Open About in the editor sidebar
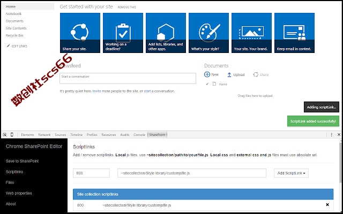343x214 pixels. [11, 204]
